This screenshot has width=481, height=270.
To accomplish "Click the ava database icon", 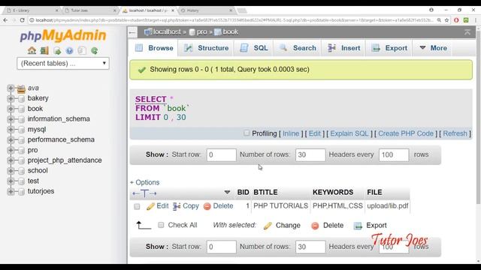I will (21, 88).
